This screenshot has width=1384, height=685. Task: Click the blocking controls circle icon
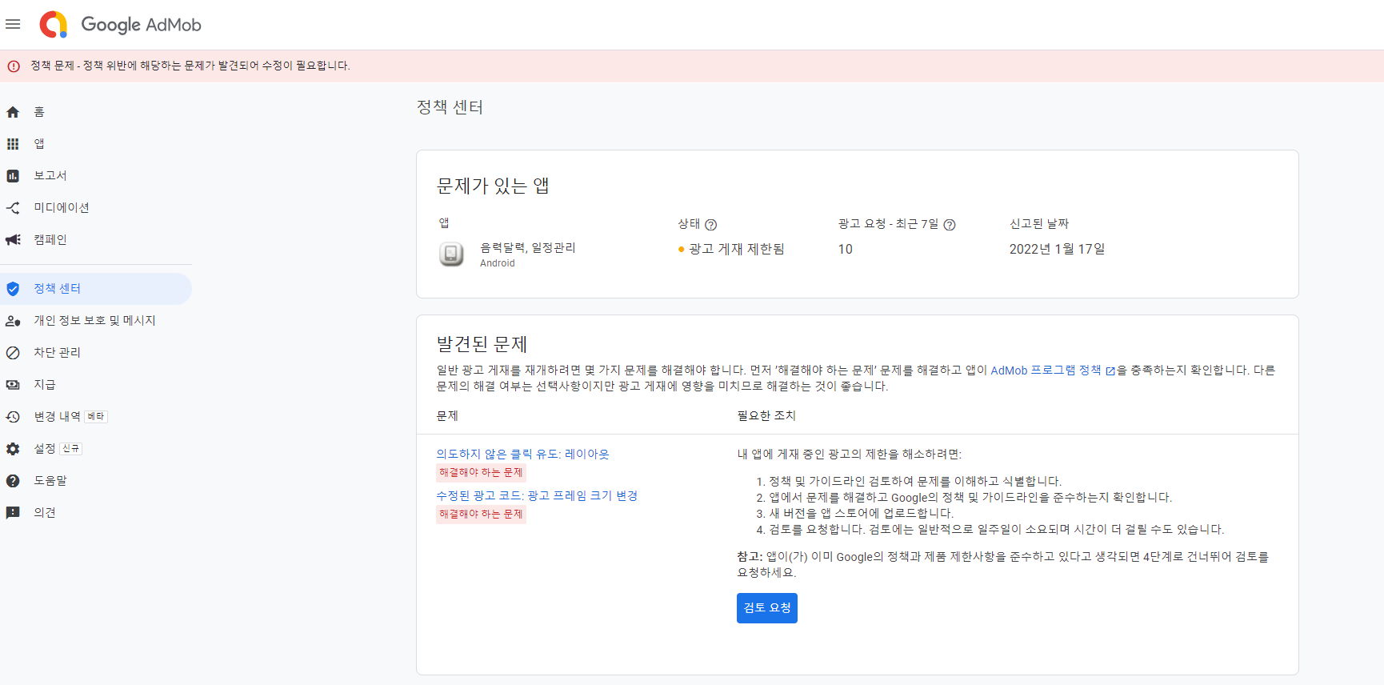pos(13,353)
